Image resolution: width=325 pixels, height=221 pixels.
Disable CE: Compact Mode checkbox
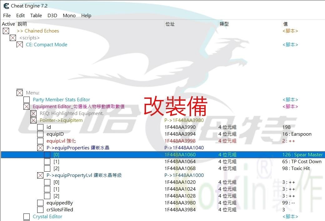[x=20, y=45]
